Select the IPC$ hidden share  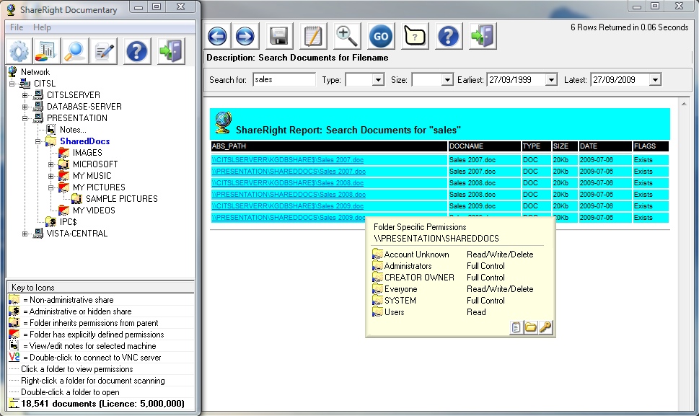click(x=69, y=222)
